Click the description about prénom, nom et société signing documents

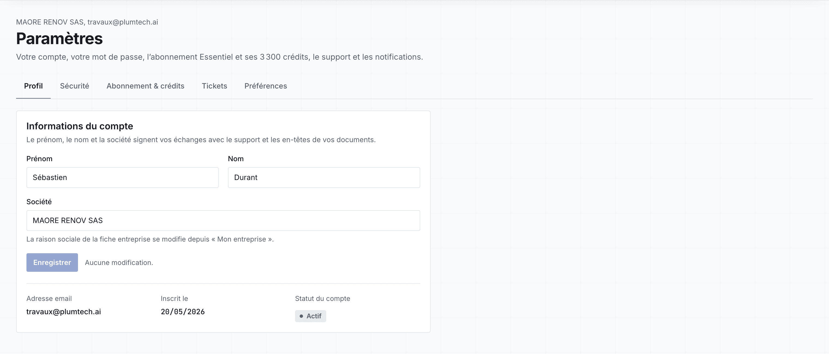[201, 140]
